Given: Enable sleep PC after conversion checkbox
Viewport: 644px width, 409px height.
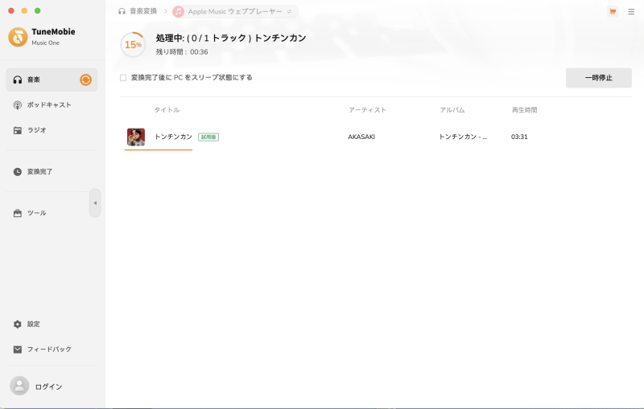Looking at the screenshot, I should pyautogui.click(x=123, y=77).
